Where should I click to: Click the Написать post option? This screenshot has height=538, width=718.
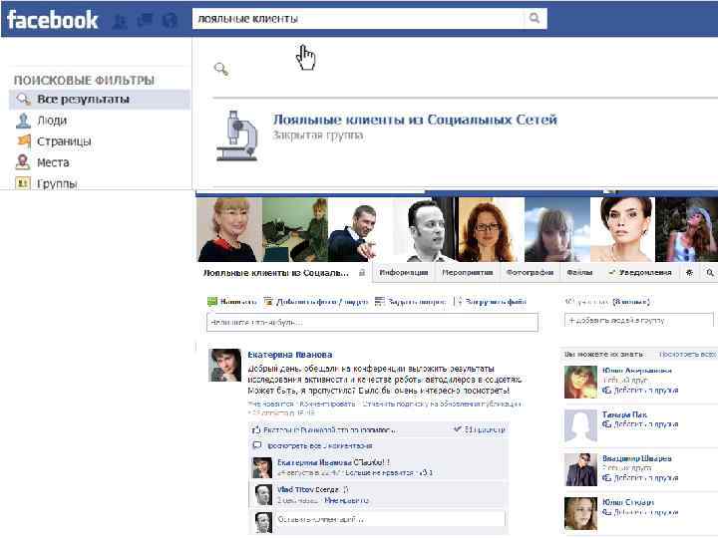[x=232, y=302]
